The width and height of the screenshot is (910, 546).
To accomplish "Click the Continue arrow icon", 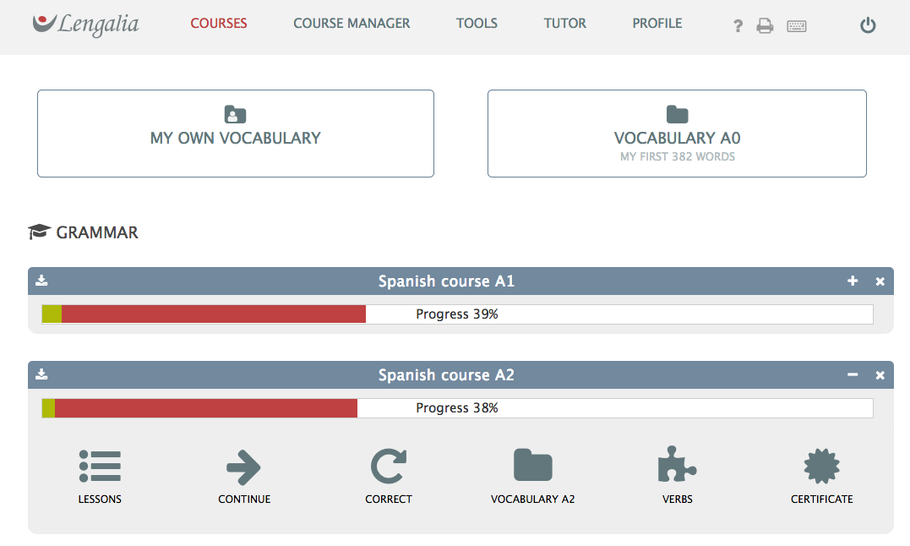I will coord(243,467).
